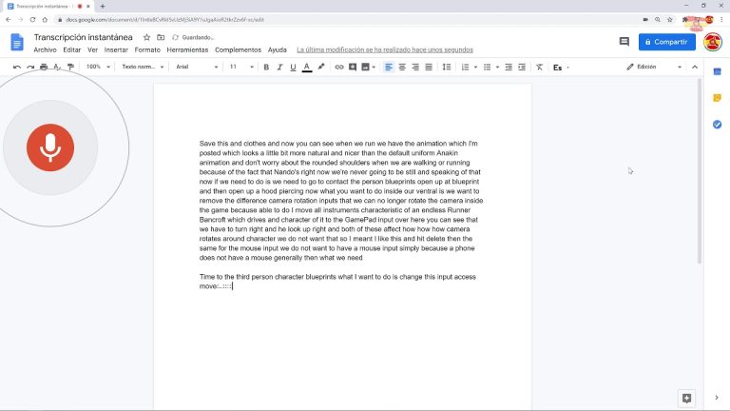Move the document using folder icon
This screenshot has width=730, height=411.
pos(161,37)
